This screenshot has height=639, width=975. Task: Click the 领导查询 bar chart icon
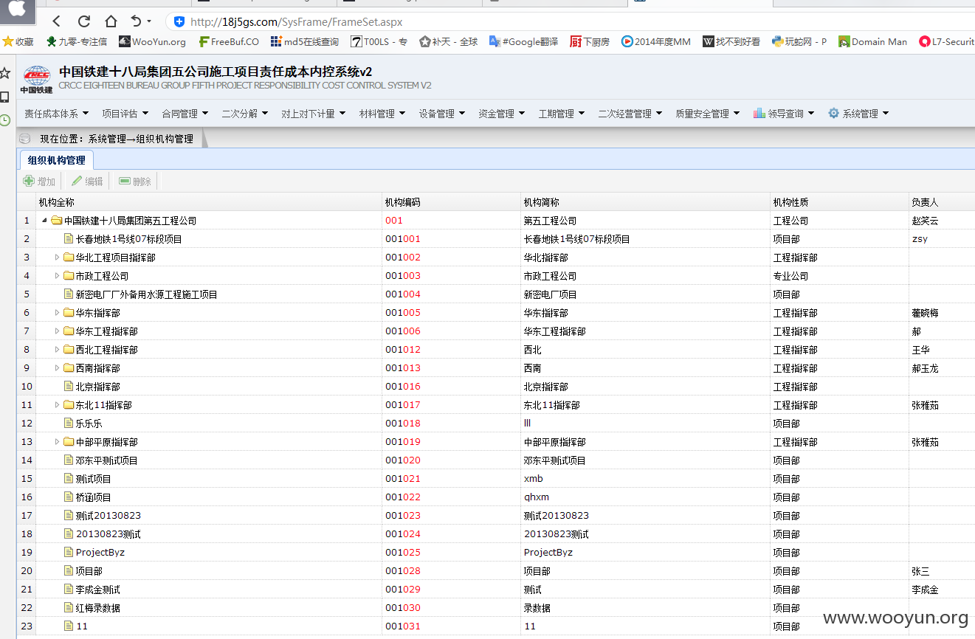(x=759, y=113)
